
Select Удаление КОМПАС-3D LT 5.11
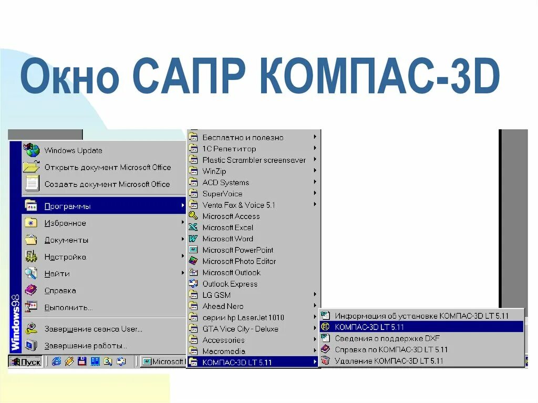pos(422,361)
